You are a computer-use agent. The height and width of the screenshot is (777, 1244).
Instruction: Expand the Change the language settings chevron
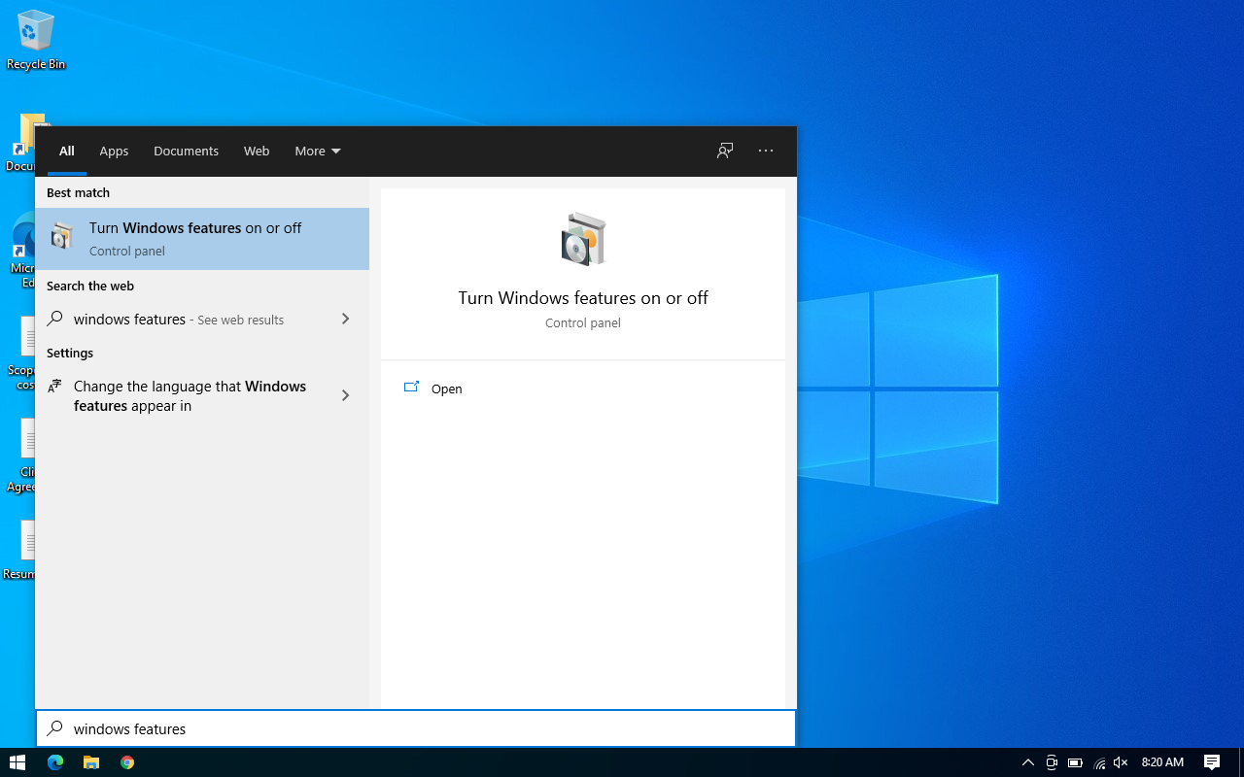coord(345,395)
